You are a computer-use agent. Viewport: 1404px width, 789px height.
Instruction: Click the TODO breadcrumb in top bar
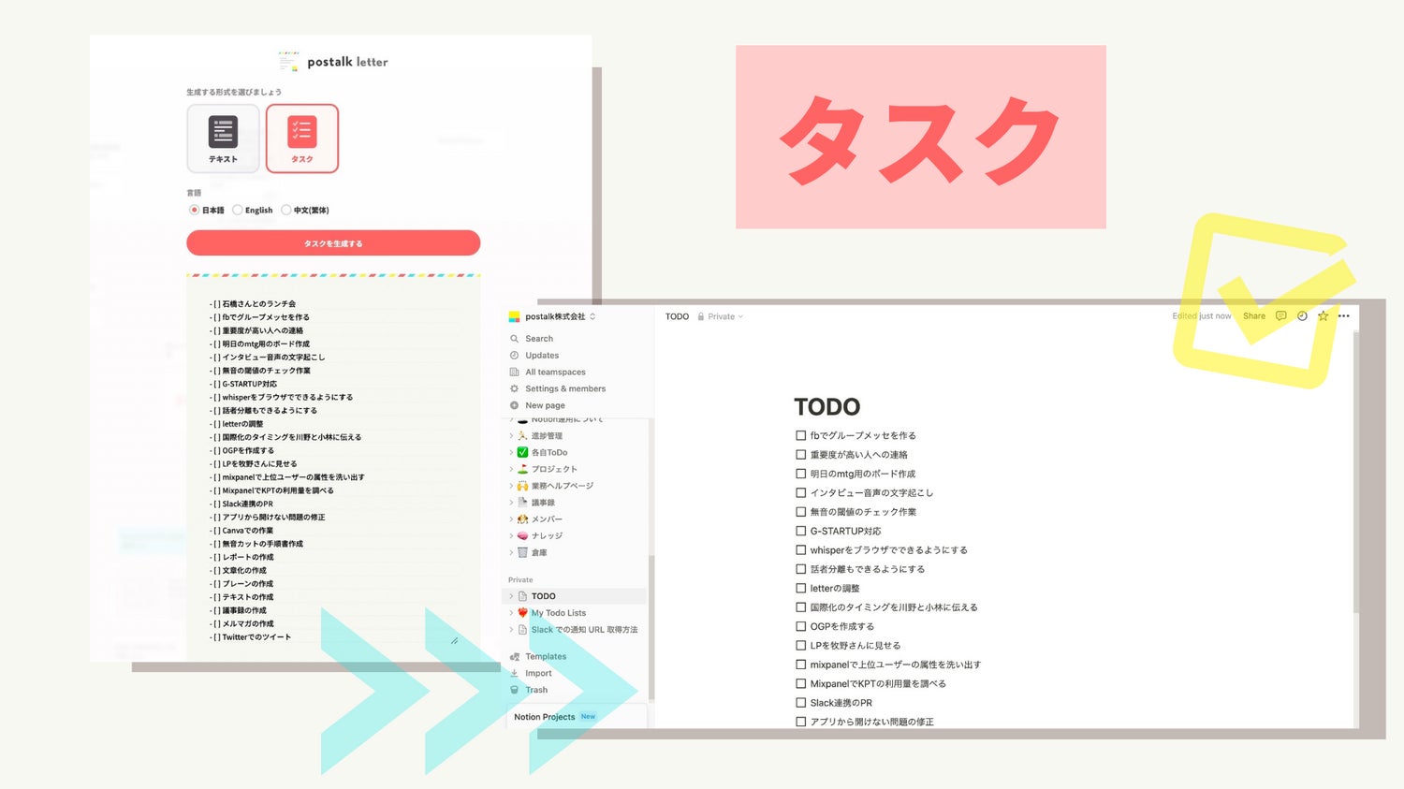coord(677,316)
